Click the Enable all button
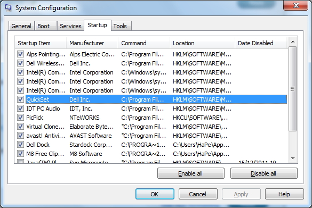Screen dimensions: 312x208 [190, 173]
